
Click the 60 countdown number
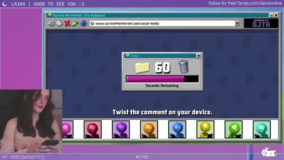tap(162, 68)
